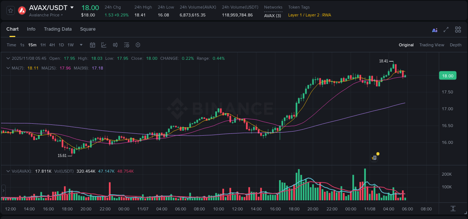
Task: Switch to the Trading Data tab
Action: 58,29
